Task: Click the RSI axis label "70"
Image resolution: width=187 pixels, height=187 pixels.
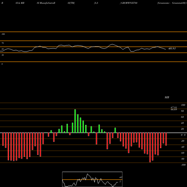Action: coord(3,43)
